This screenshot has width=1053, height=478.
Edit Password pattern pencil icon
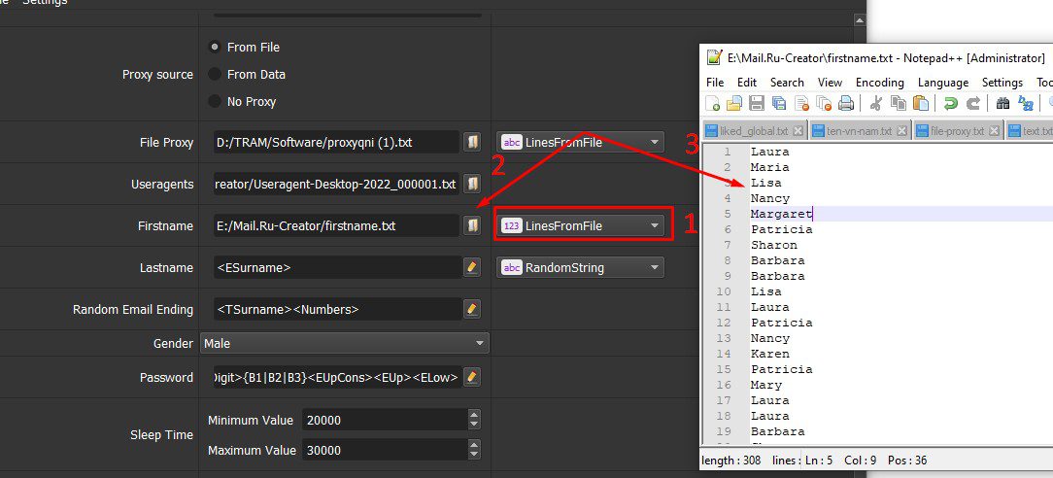coord(472,377)
